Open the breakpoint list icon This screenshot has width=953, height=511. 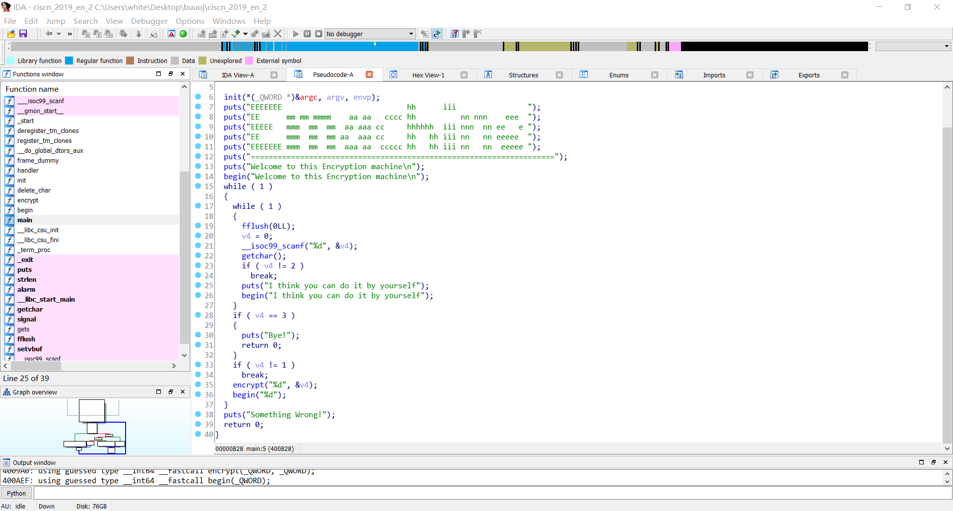(454, 34)
